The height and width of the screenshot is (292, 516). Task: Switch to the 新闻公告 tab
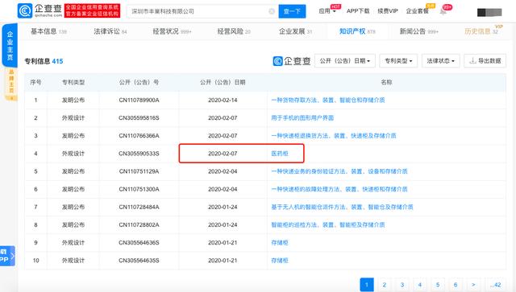click(x=419, y=31)
